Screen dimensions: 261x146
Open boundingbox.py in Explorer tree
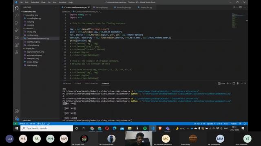tap(34, 18)
